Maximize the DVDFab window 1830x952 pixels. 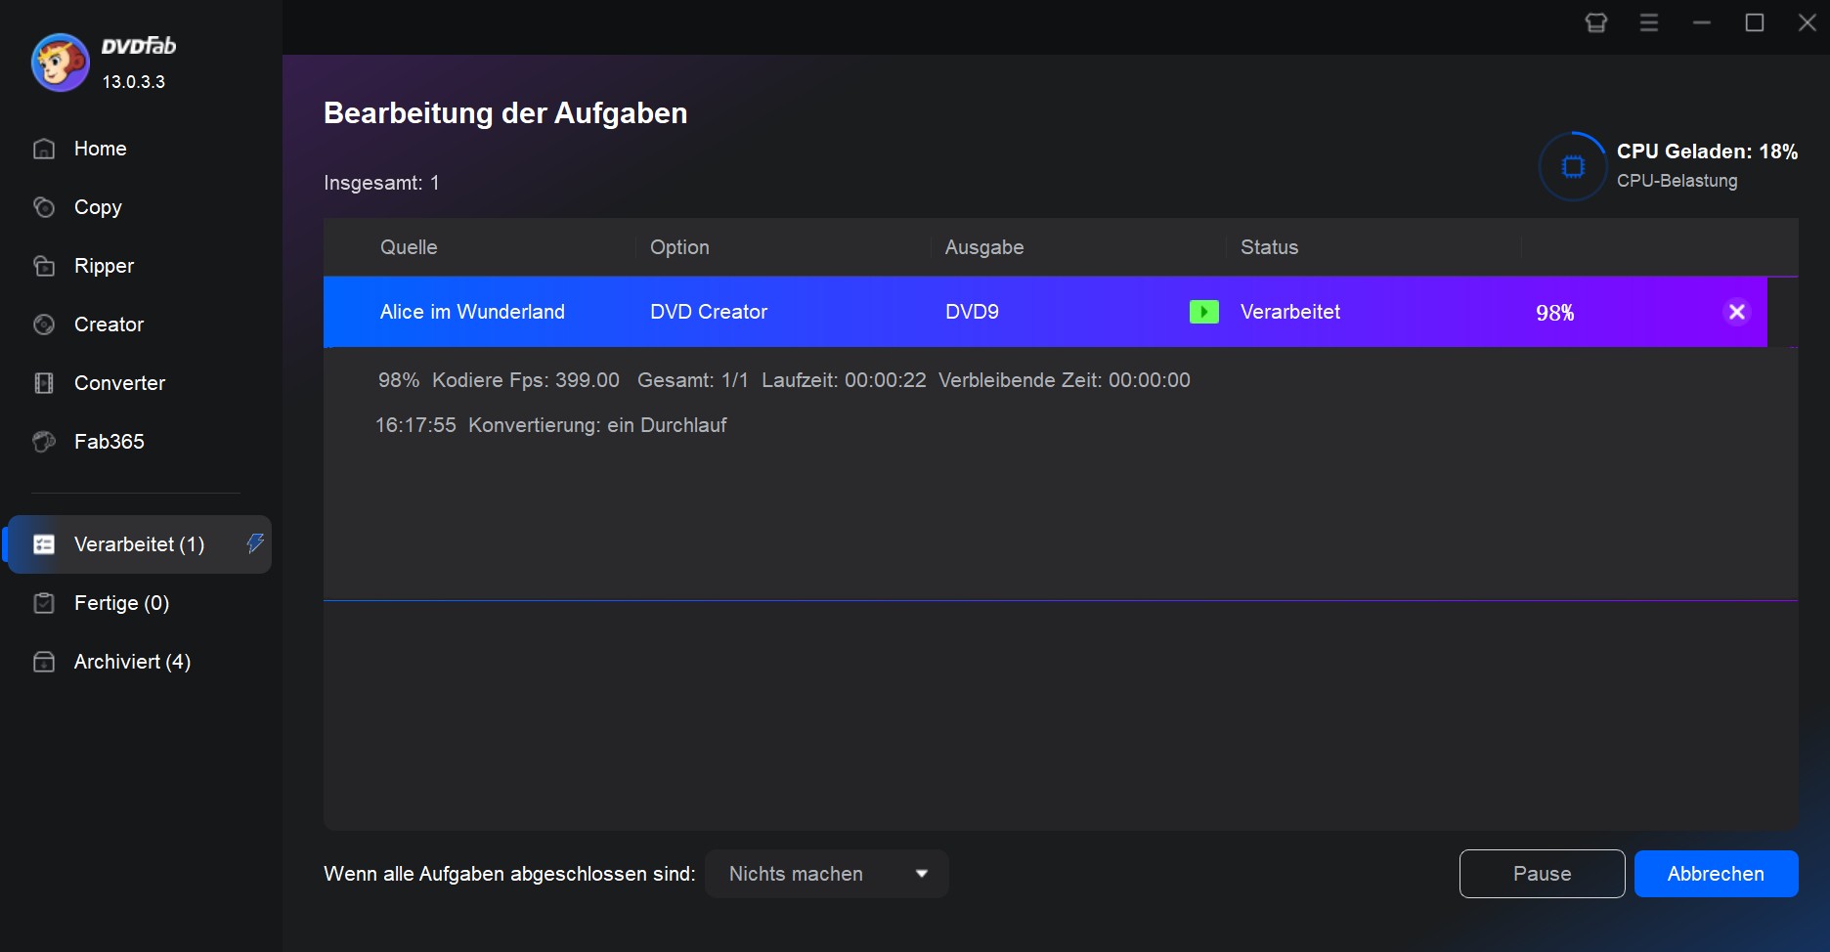click(x=1755, y=22)
